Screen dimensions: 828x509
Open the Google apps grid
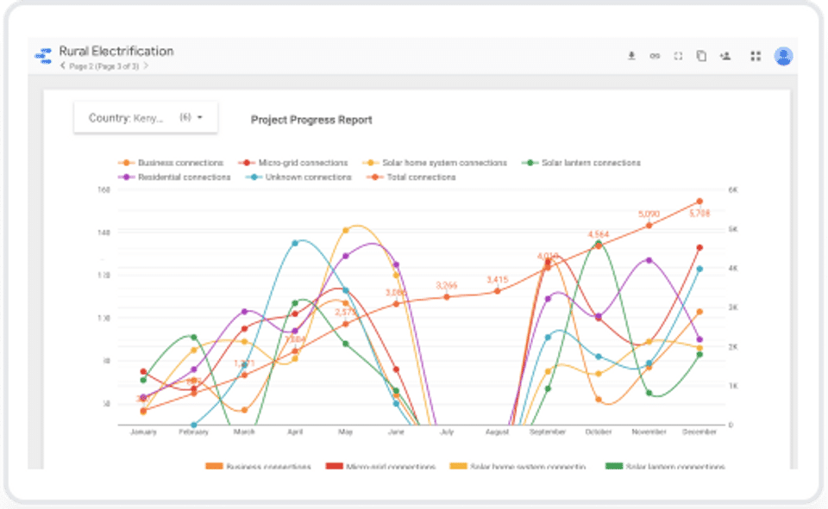[756, 56]
